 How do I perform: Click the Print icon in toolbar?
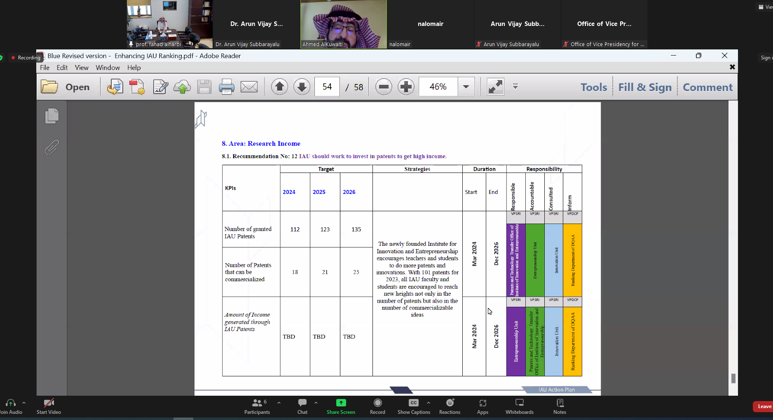(226, 87)
